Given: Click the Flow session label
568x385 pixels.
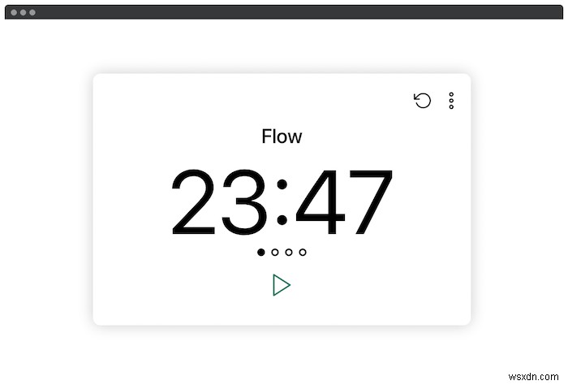Looking at the screenshot, I should point(282,136).
